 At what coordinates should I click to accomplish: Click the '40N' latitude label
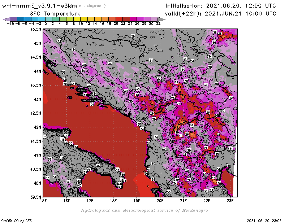(x=38, y=183)
